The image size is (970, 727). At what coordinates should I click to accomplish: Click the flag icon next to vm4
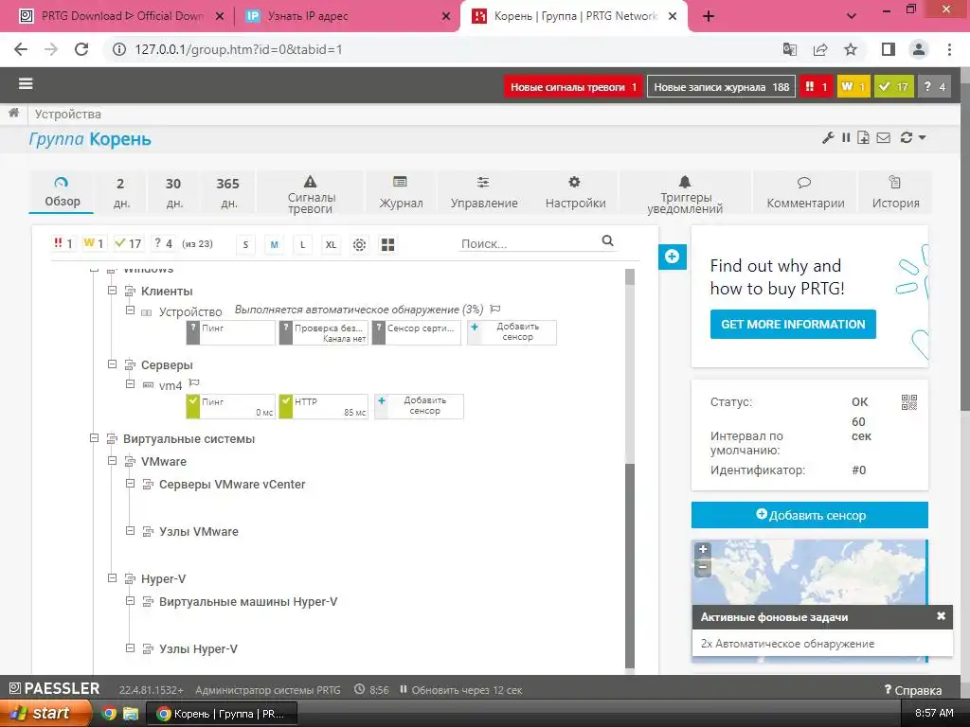pos(193,383)
